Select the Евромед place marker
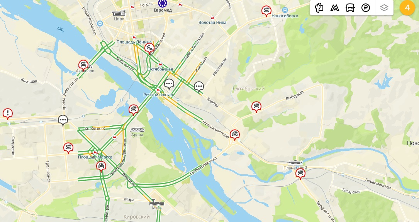The image size is (419, 222). coord(162,3)
